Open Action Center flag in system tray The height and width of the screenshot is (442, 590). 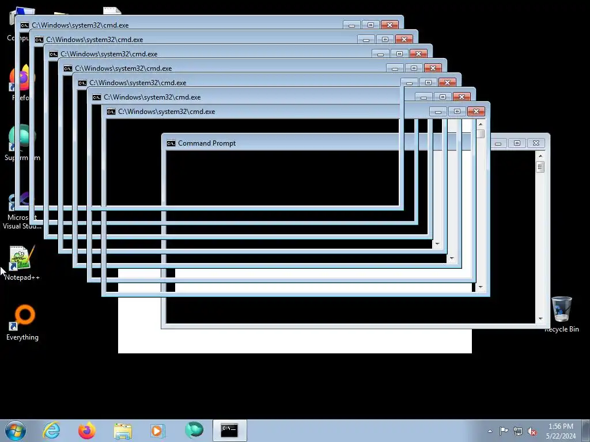pos(504,431)
